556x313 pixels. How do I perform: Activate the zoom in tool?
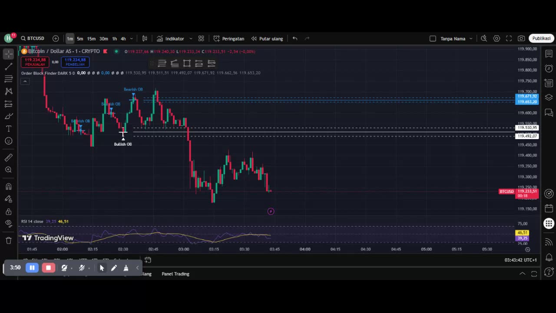[x=8, y=170]
